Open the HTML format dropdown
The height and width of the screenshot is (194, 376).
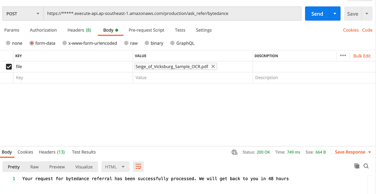pos(115,167)
